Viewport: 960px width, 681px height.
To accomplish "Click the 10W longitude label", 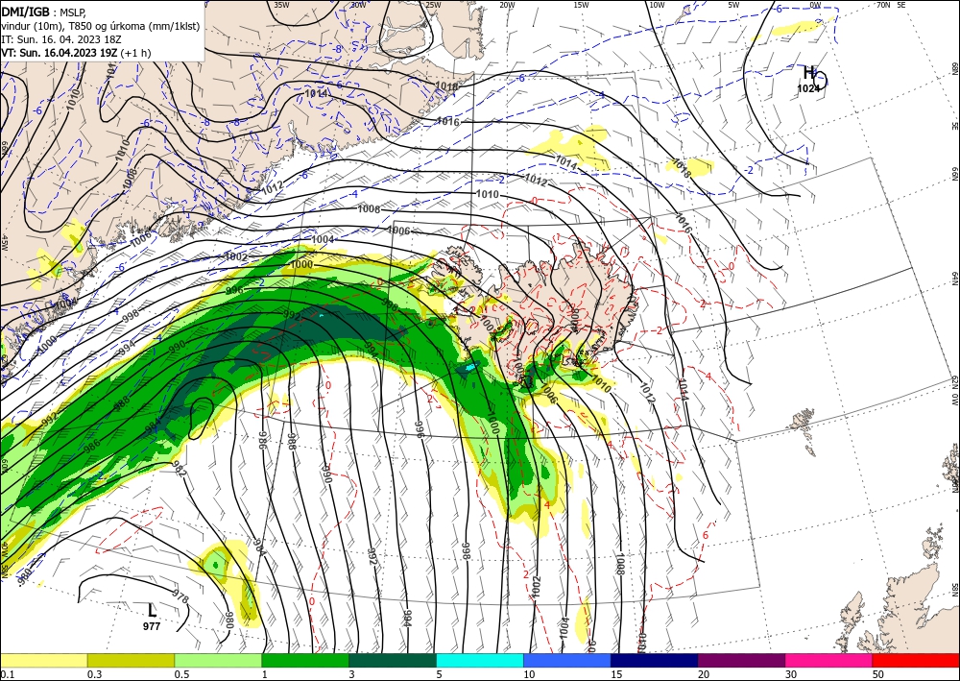I will click(x=657, y=5).
